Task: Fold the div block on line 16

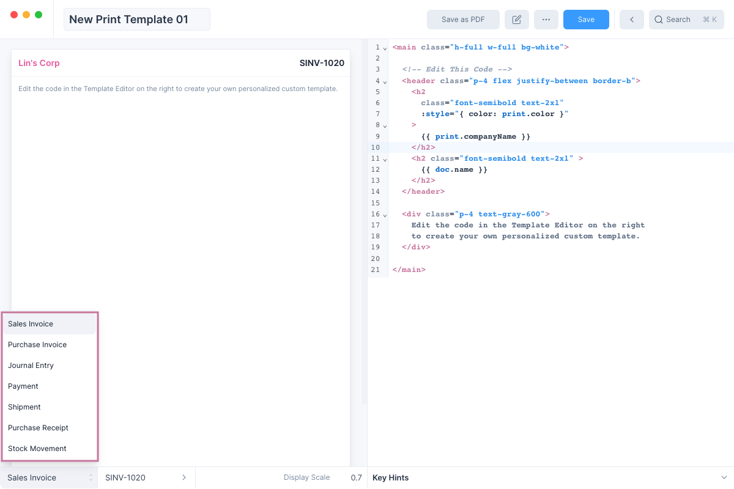Action: (385, 215)
